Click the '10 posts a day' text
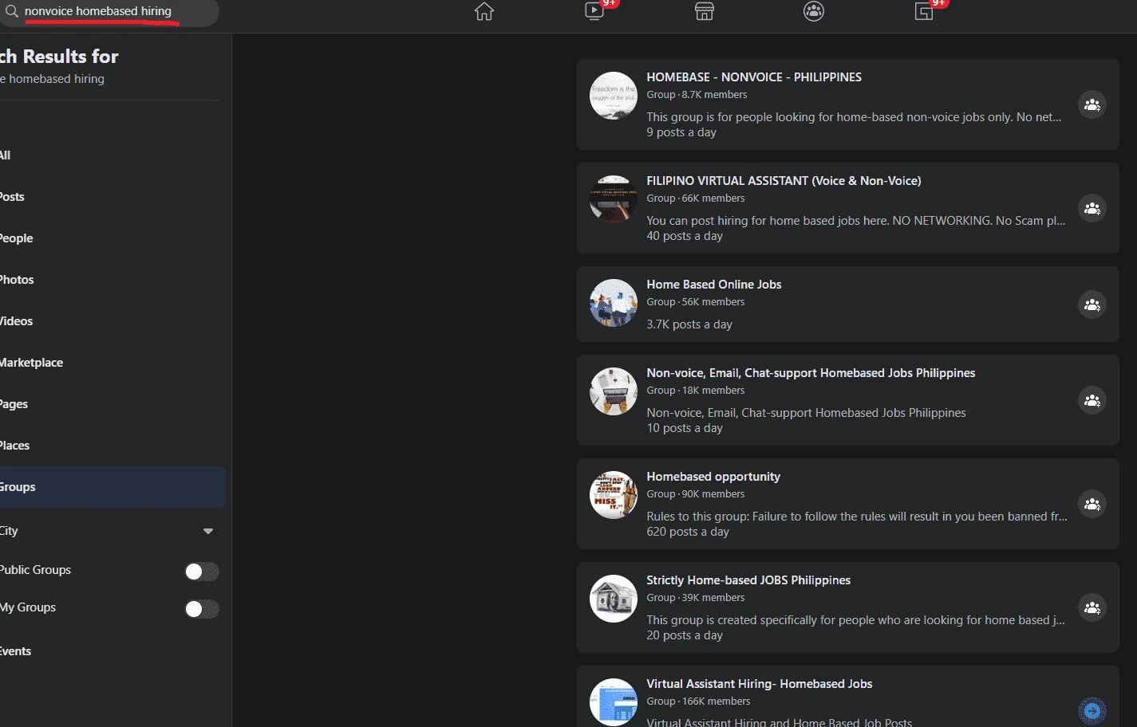The image size is (1137, 727). [x=685, y=428]
